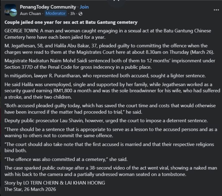Click the byline "Story by LO TERN CHERN"
Viewport: 222px width, 196px height.
(x=55, y=183)
